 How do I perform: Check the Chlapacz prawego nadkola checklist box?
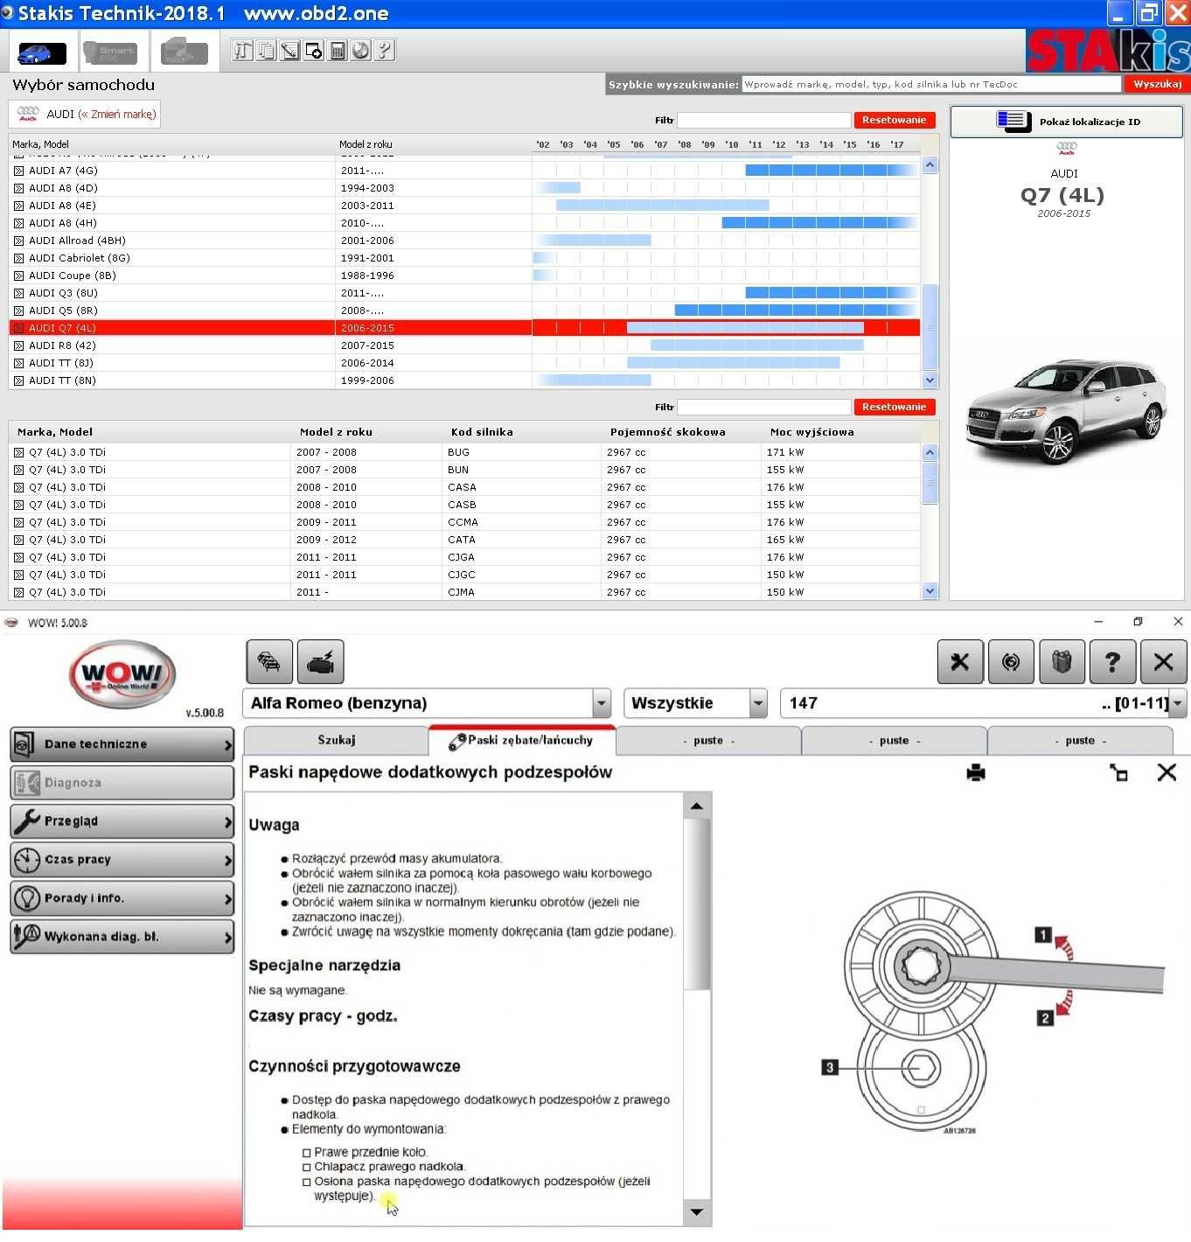coord(307,1167)
